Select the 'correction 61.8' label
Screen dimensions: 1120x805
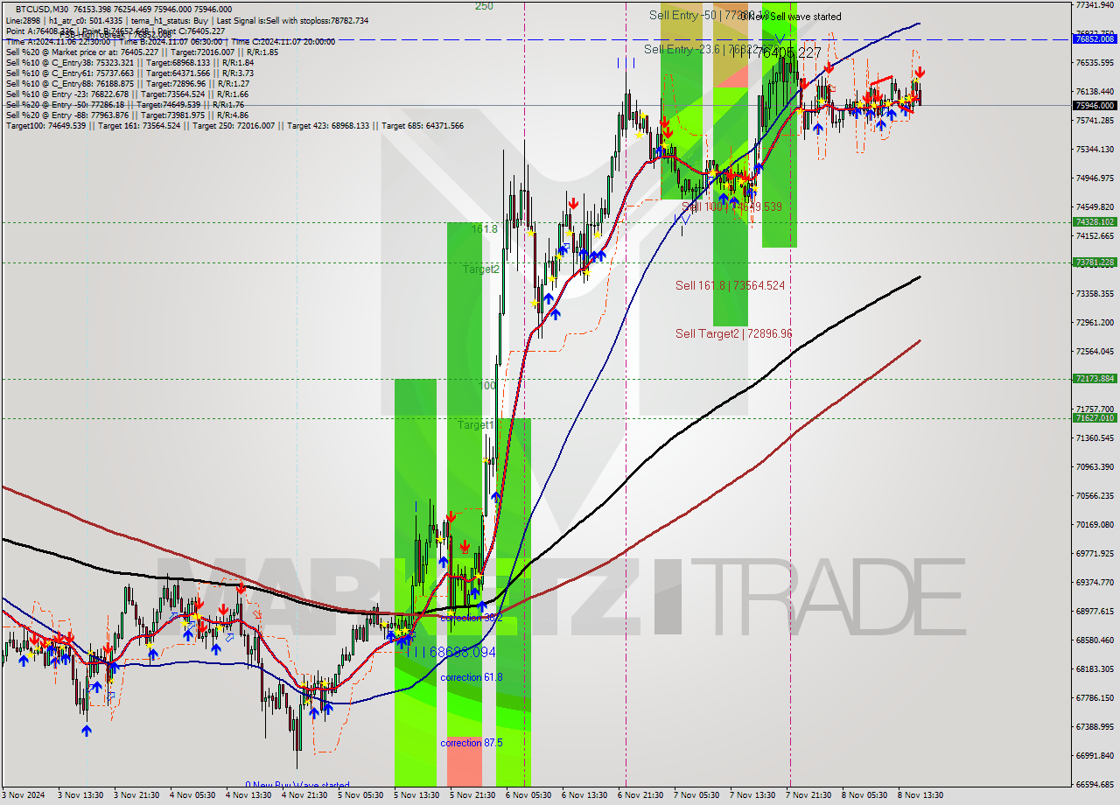(472, 677)
